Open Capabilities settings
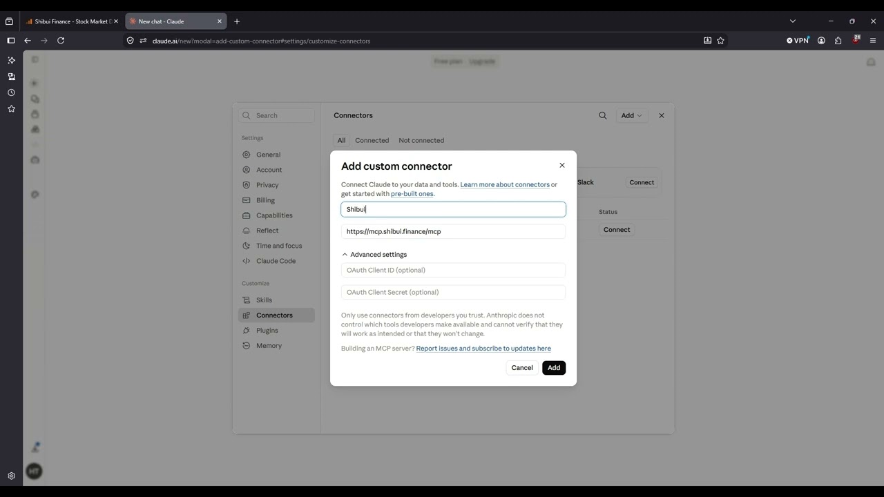This screenshot has width=884, height=497. (276, 215)
